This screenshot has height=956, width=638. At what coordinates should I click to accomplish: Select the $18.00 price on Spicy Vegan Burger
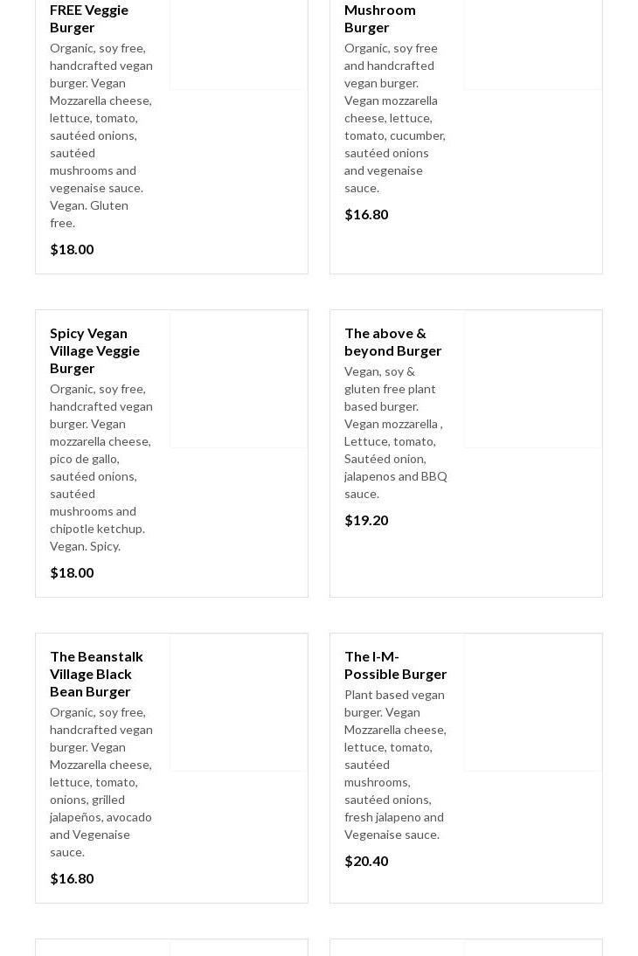click(x=72, y=572)
